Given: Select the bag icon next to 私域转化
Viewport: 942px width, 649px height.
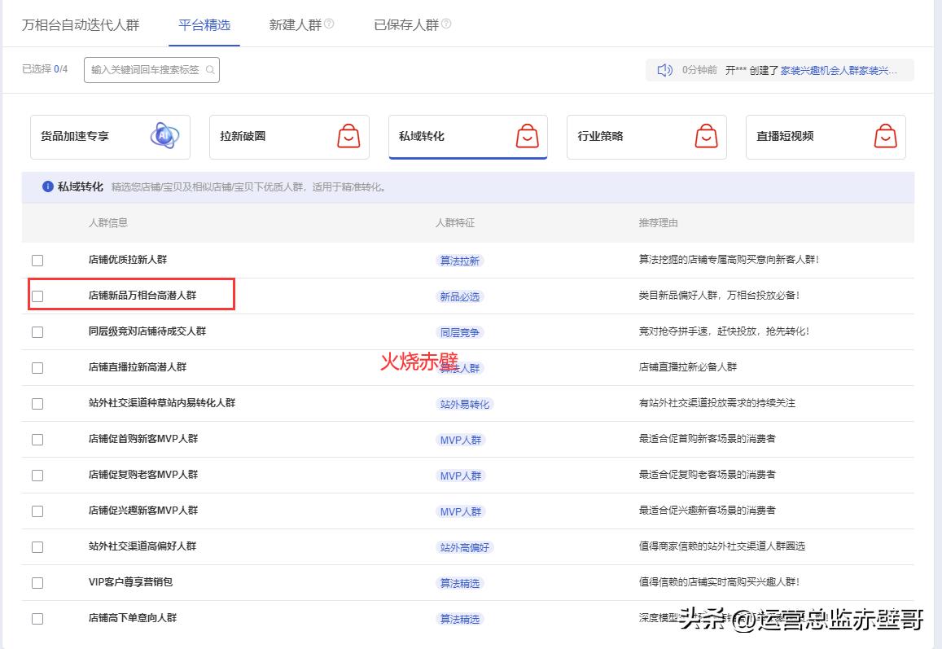Looking at the screenshot, I should click(528, 137).
